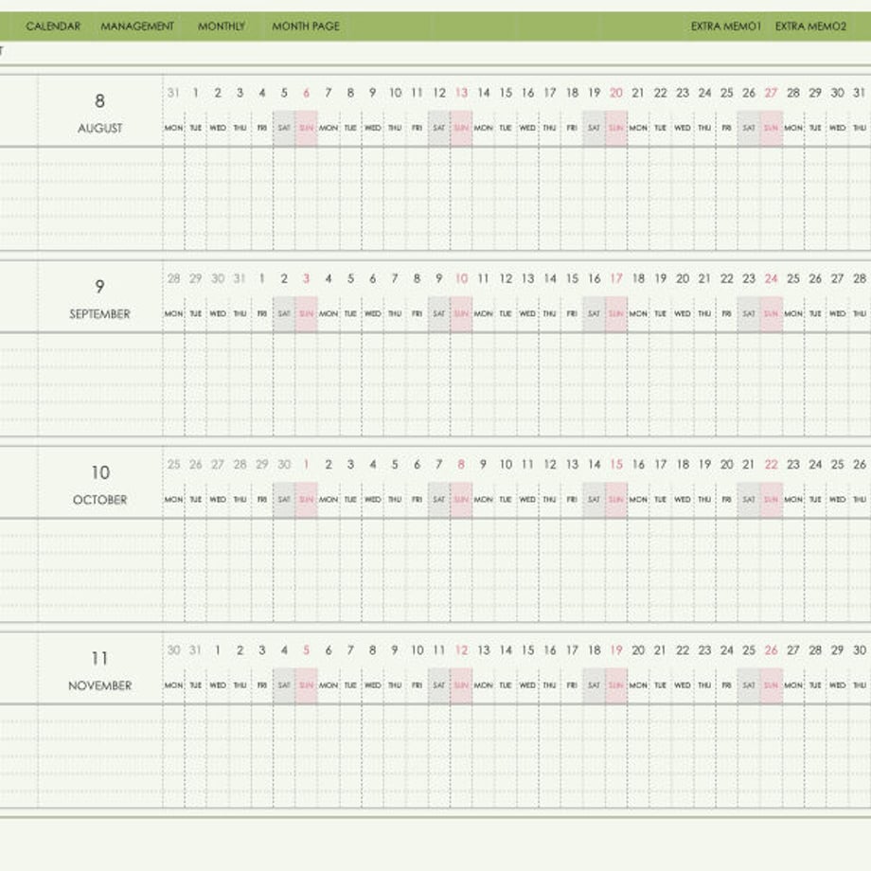Select month number 8 heading
The image size is (871, 871).
coord(100,100)
